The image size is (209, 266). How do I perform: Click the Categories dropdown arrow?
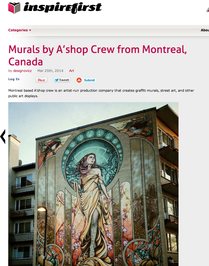[x=30, y=30]
